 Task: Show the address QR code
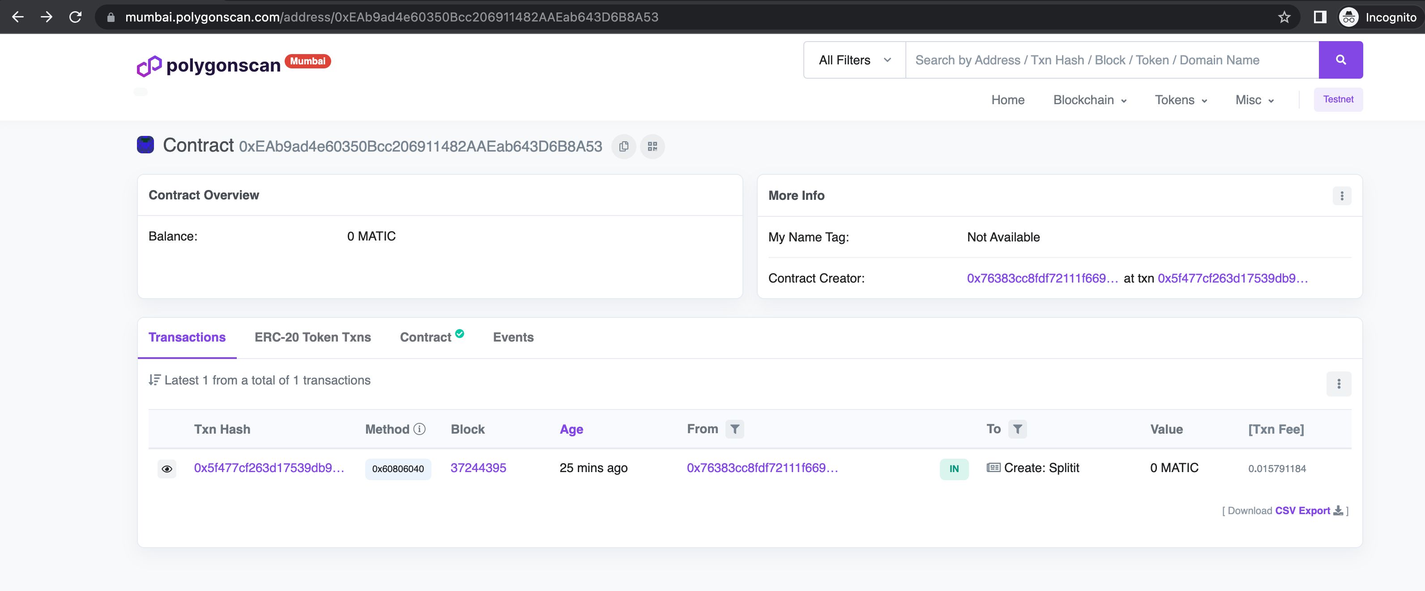(x=652, y=146)
